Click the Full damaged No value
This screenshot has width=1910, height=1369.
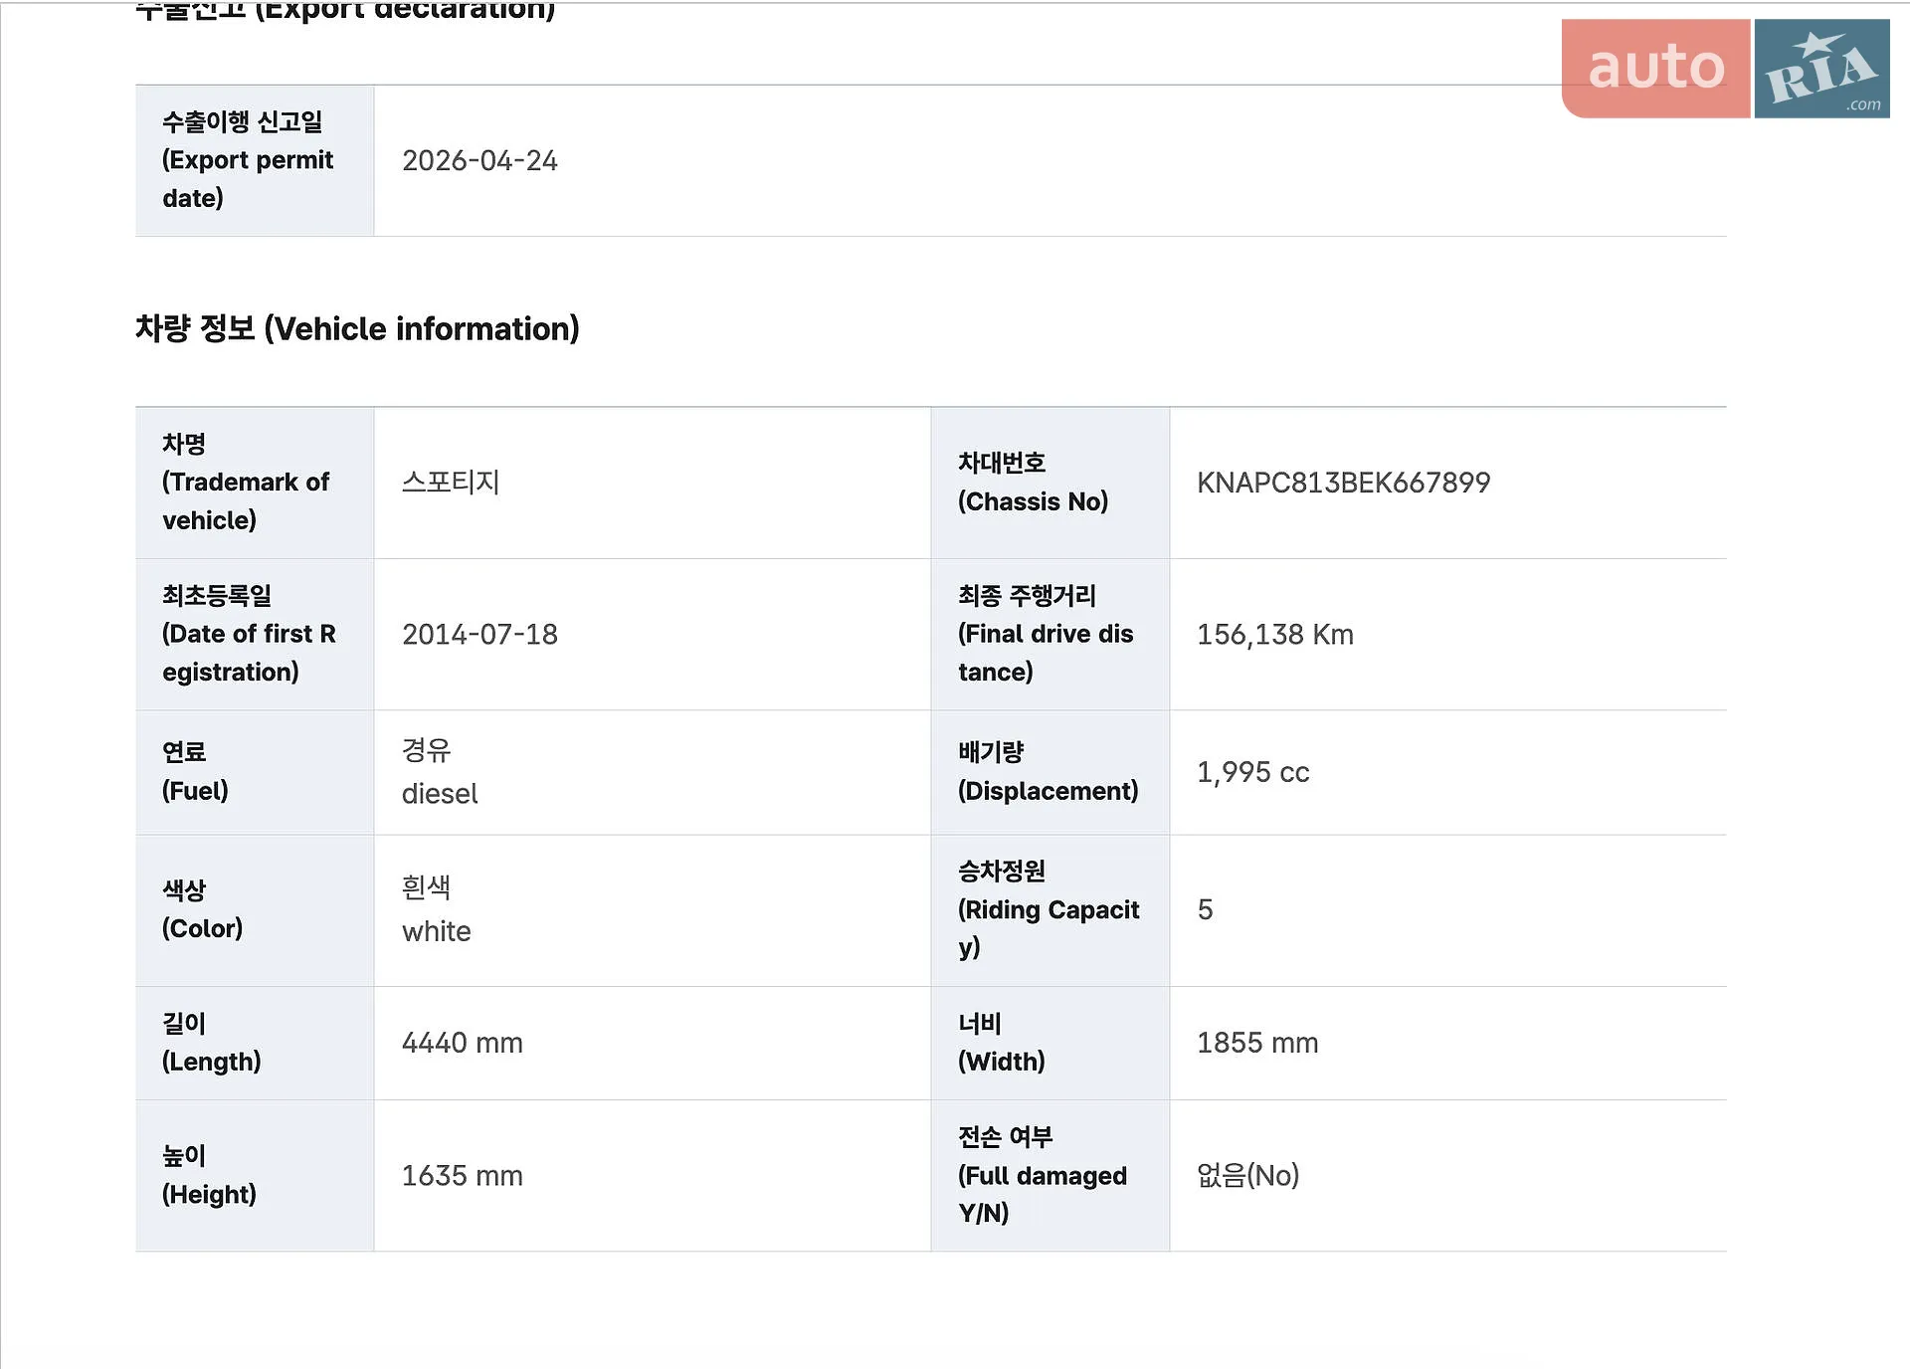coord(1247,1176)
